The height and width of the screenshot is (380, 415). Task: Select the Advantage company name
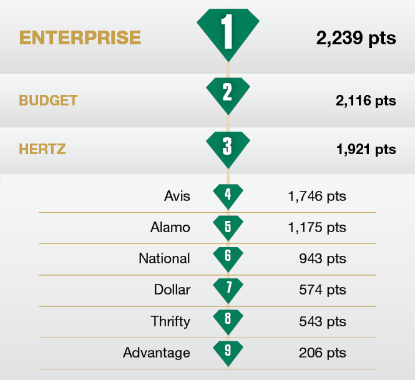point(157,353)
